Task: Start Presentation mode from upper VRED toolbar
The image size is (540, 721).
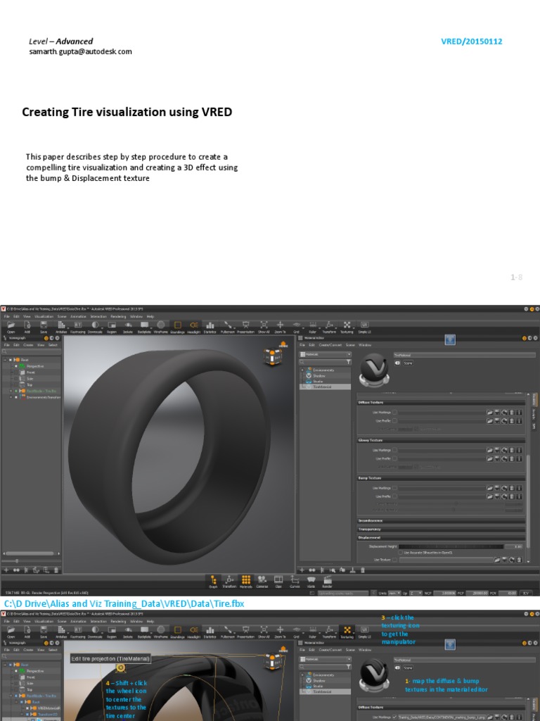Action: (x=245, y=326)
